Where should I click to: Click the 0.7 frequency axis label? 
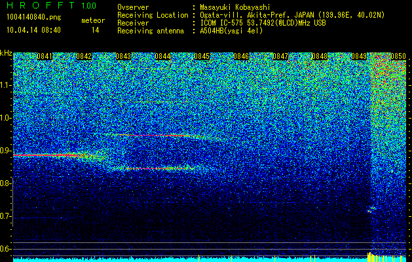[x=5, y=216]
